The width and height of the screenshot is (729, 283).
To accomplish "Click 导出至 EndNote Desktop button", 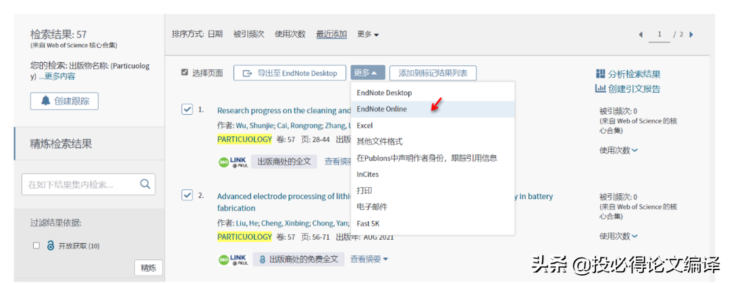I will pos(290,73).
